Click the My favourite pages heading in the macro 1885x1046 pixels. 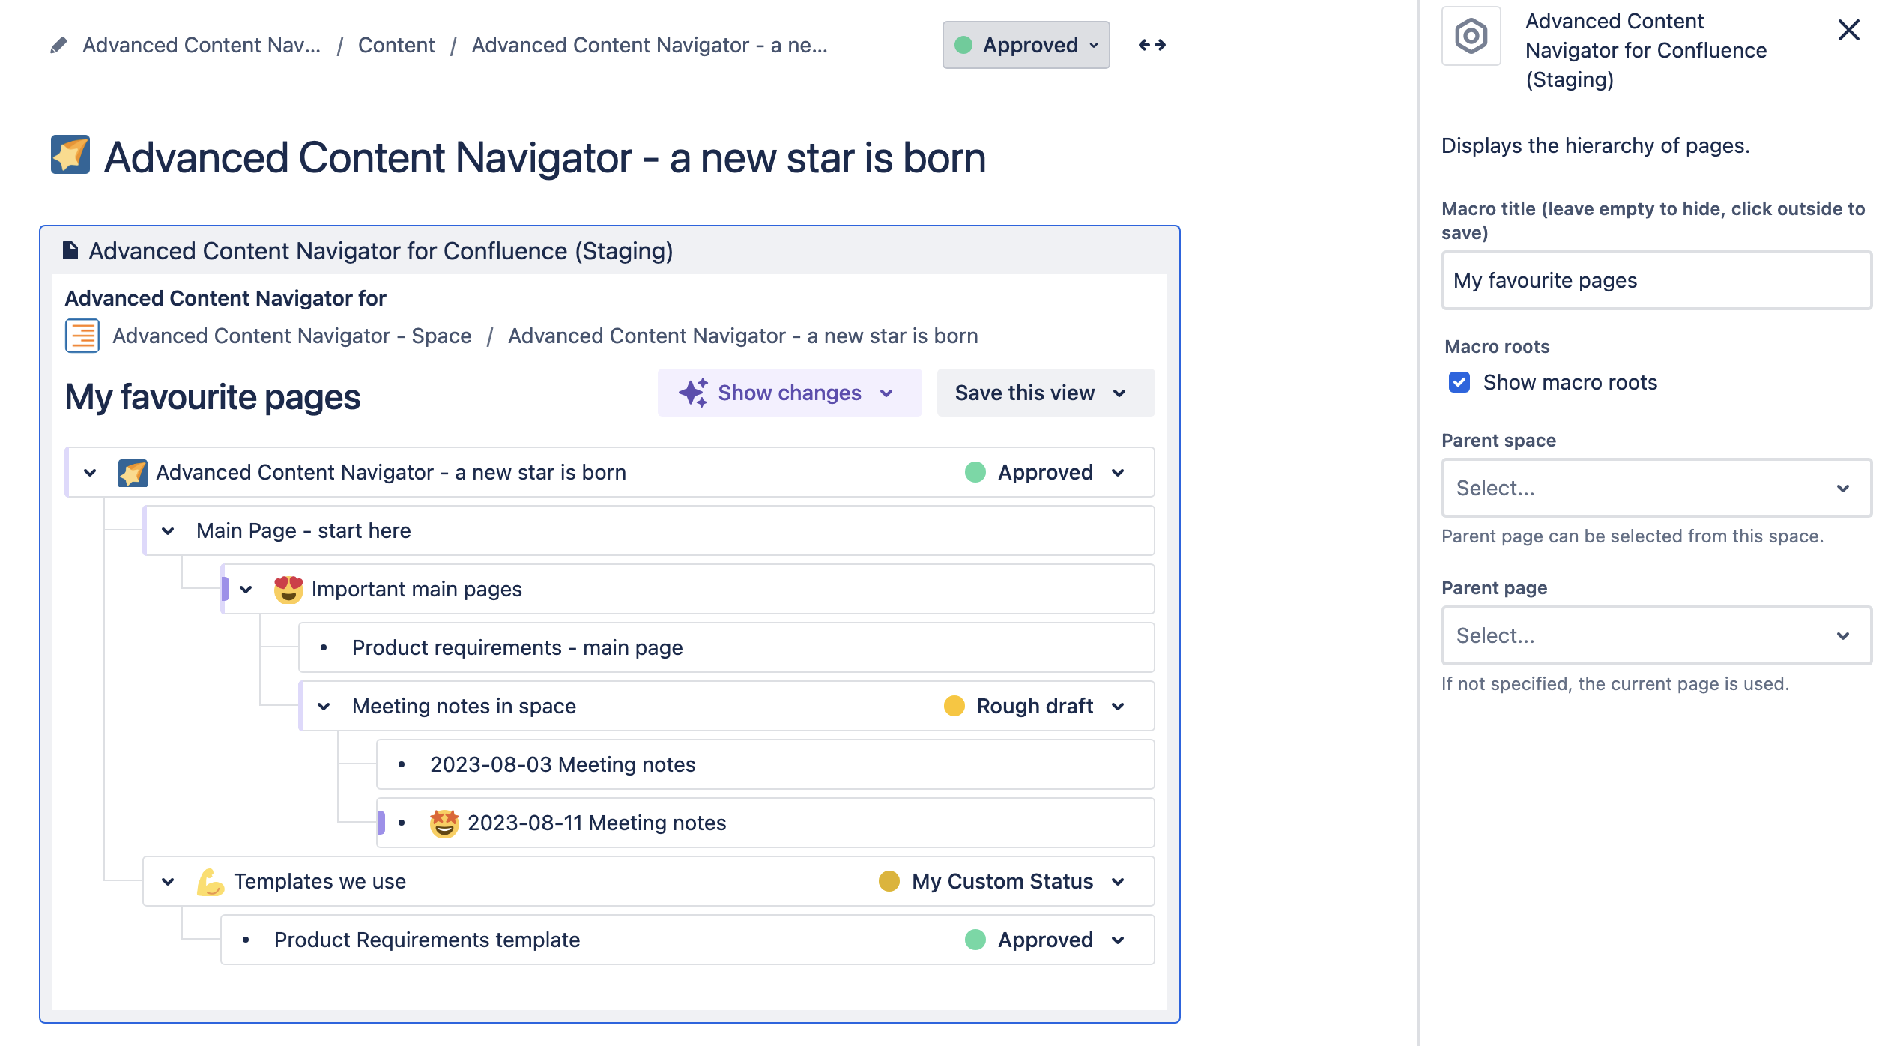[213, 396]
